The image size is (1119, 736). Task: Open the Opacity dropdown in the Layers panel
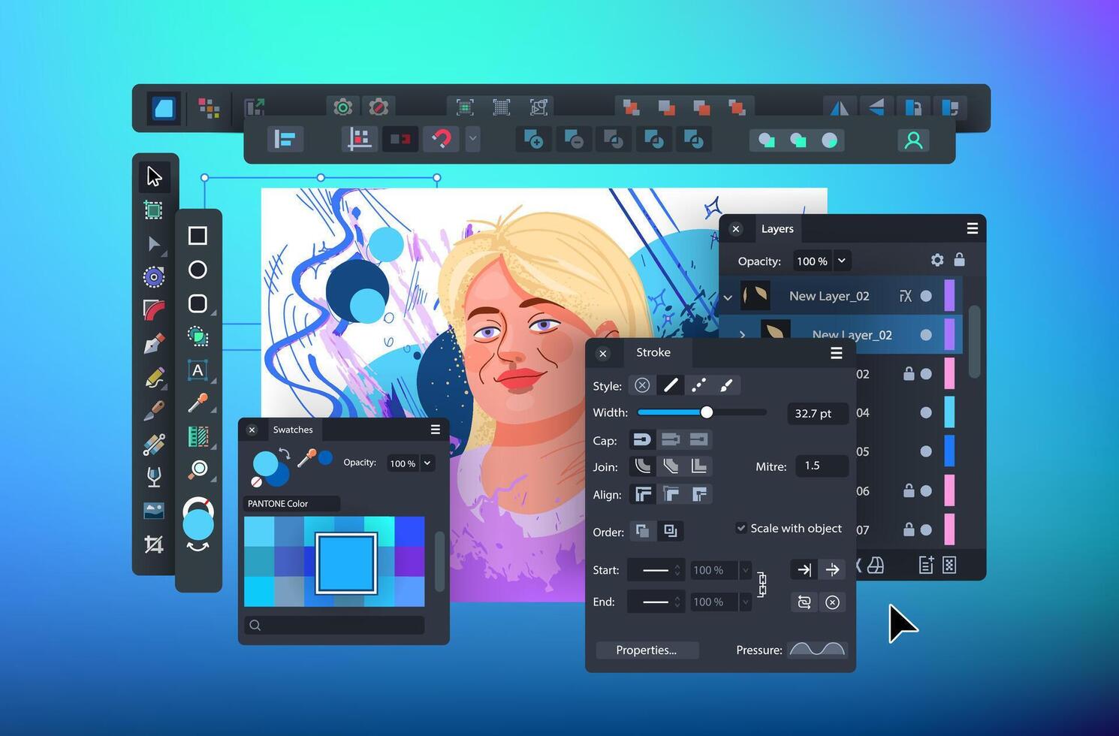[842, 261]
